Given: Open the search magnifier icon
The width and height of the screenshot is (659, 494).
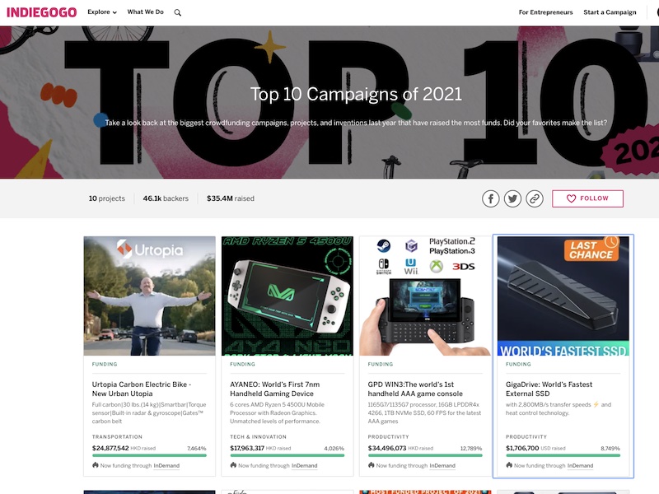Looking at the screenshot, I should click(x=178, y=12).
